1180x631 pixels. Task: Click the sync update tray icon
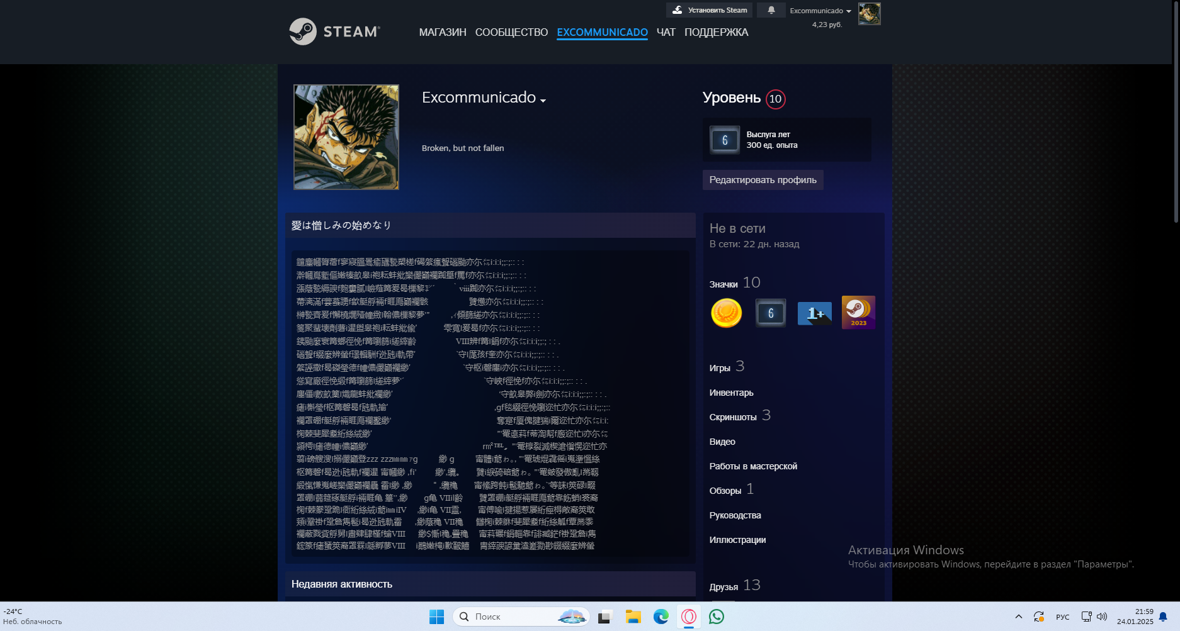(1038, 617)
